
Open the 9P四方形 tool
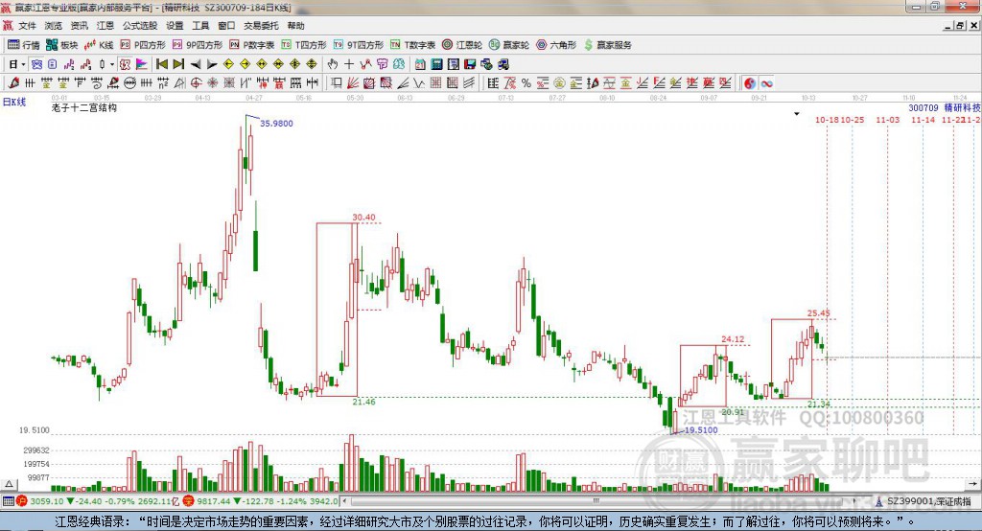pyautogui.click(x=198, y=45)
